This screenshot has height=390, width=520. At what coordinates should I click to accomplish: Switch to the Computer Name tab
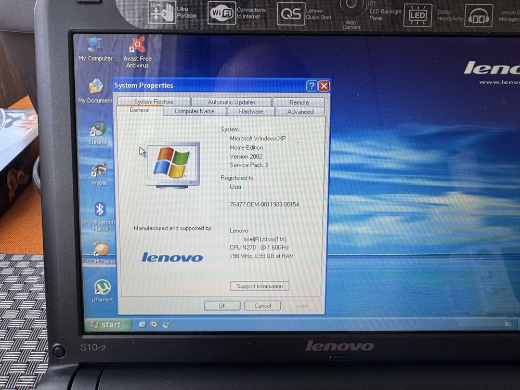194,111
